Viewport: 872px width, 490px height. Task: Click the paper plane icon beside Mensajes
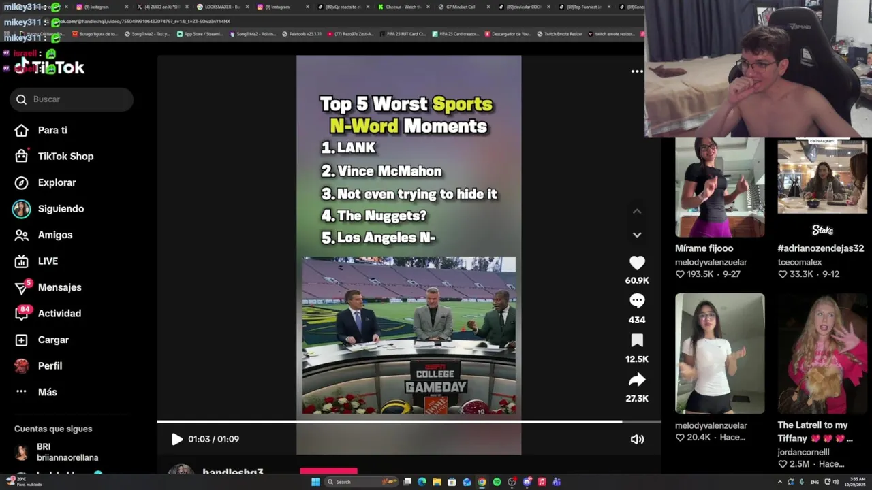(x=22, y=288)
